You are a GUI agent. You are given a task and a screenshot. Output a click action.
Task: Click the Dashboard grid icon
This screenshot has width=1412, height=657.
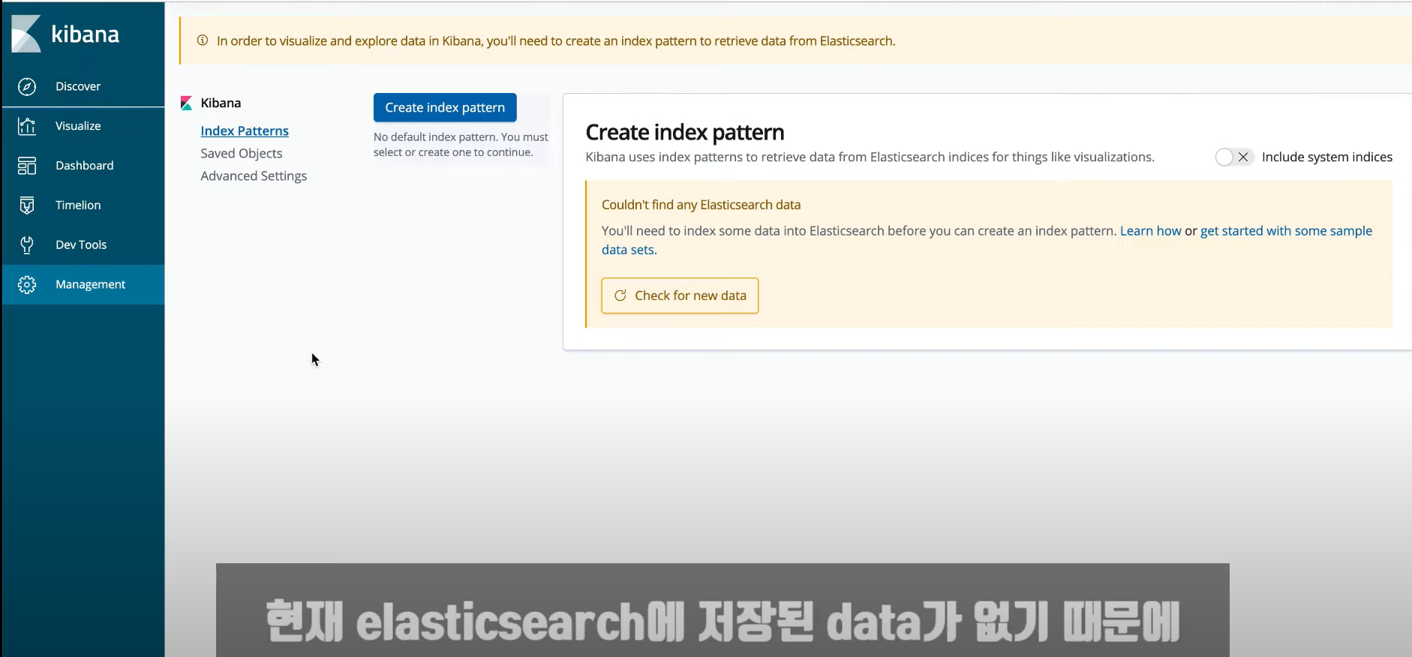(x=27, y=166)
